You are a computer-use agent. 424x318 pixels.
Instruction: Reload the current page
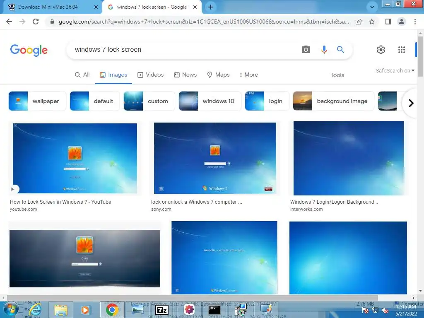pos(36,22)
